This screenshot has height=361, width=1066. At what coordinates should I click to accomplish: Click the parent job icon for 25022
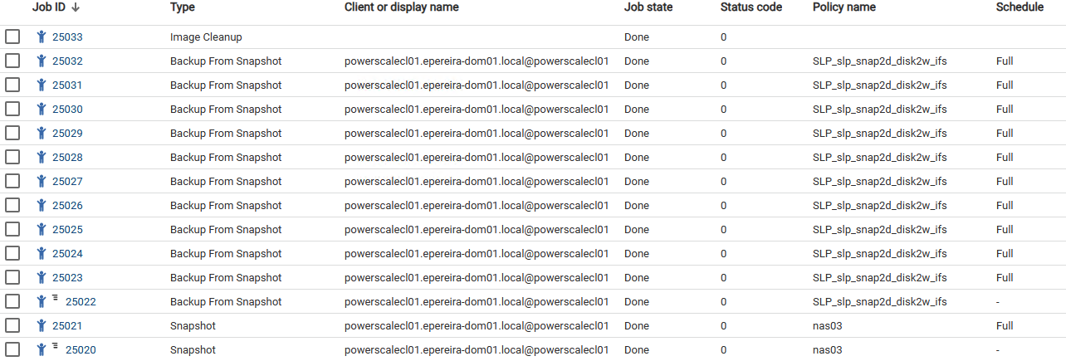(42, 302)
